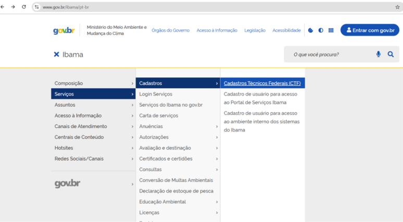Open the Legislação link in the header

click(x=255, y=30)
